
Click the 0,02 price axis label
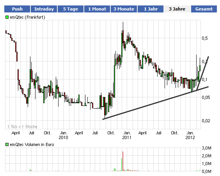(x=206, y=121)
